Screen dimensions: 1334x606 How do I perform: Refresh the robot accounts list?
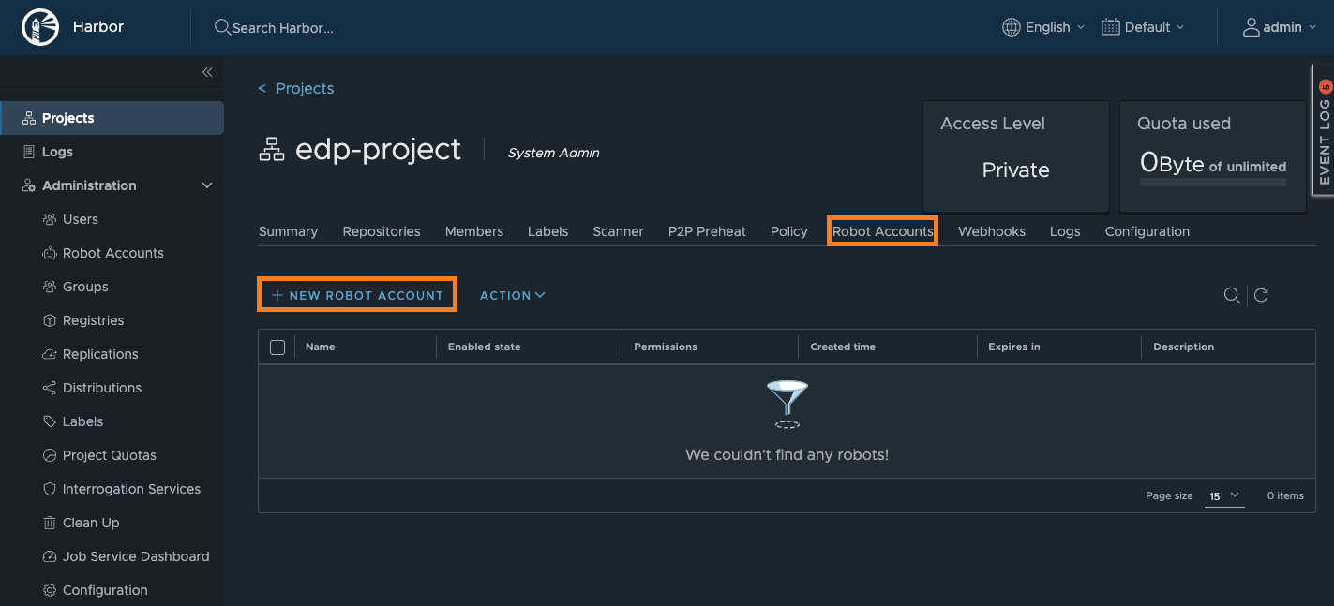pos(1261,295)
